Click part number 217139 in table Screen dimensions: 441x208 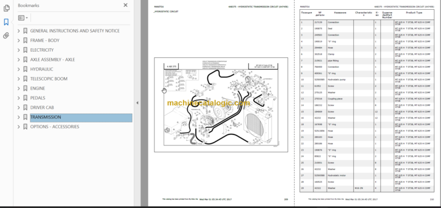pos(319,22)
